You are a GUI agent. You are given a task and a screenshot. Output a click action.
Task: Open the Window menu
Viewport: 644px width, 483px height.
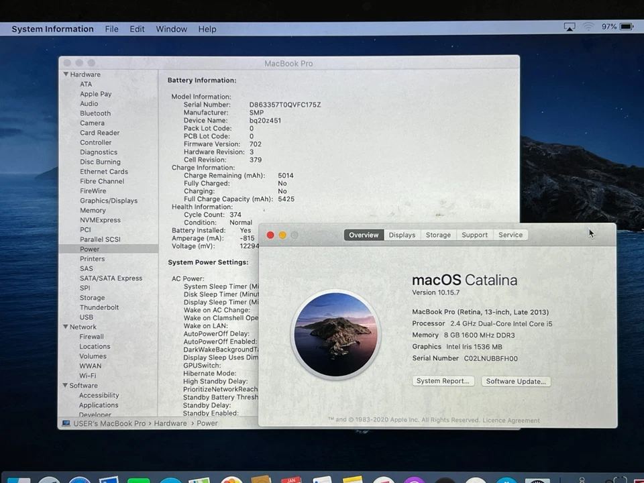pos(171,29)
